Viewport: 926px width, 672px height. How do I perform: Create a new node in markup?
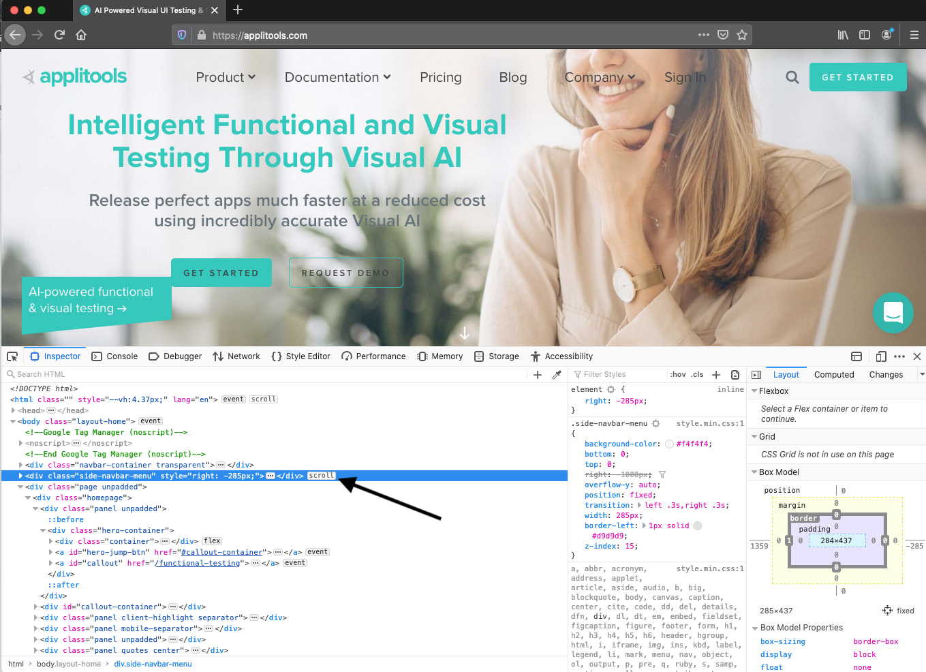(x=538, y=375)
